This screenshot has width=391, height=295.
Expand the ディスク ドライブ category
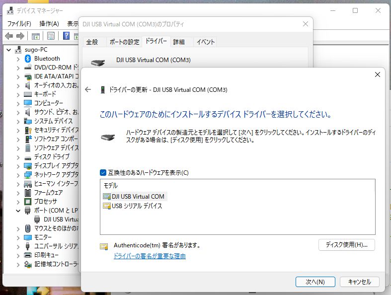18,157
